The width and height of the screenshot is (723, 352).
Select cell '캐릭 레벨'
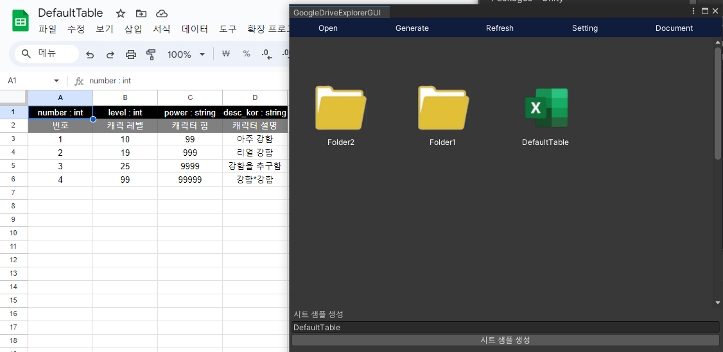[x=125, y=126]
